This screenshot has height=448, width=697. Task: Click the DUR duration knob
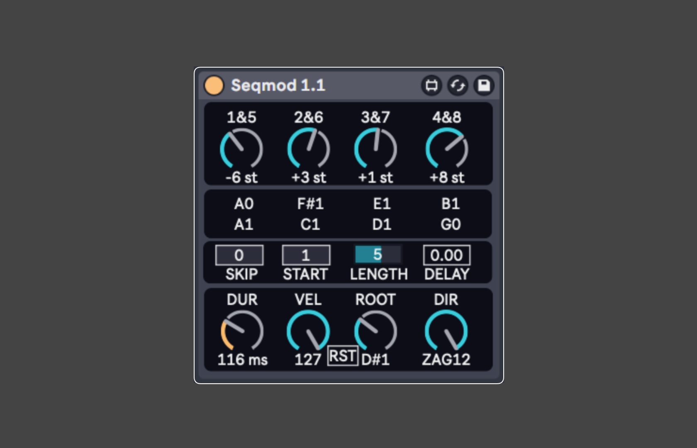[x=242, y=331]
